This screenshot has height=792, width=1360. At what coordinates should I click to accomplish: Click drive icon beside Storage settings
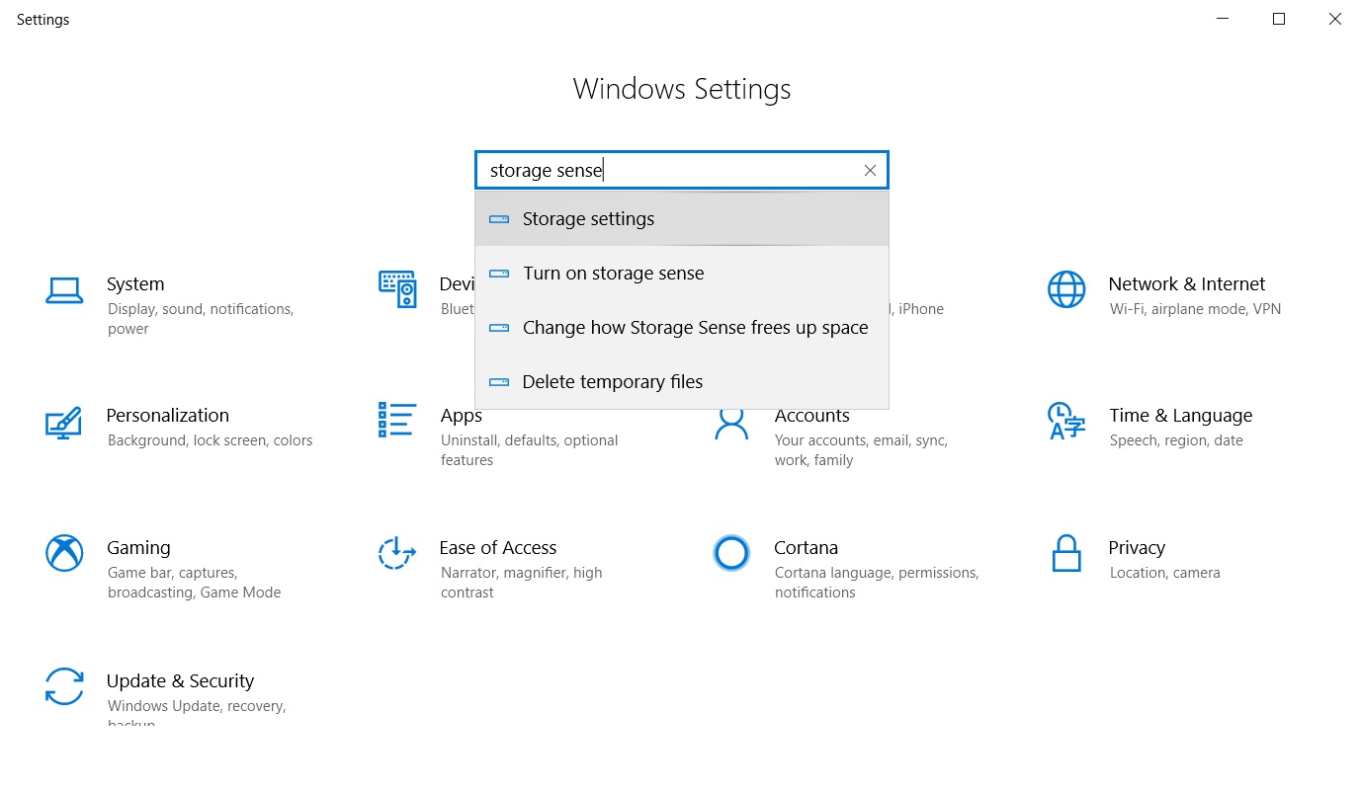500,219
